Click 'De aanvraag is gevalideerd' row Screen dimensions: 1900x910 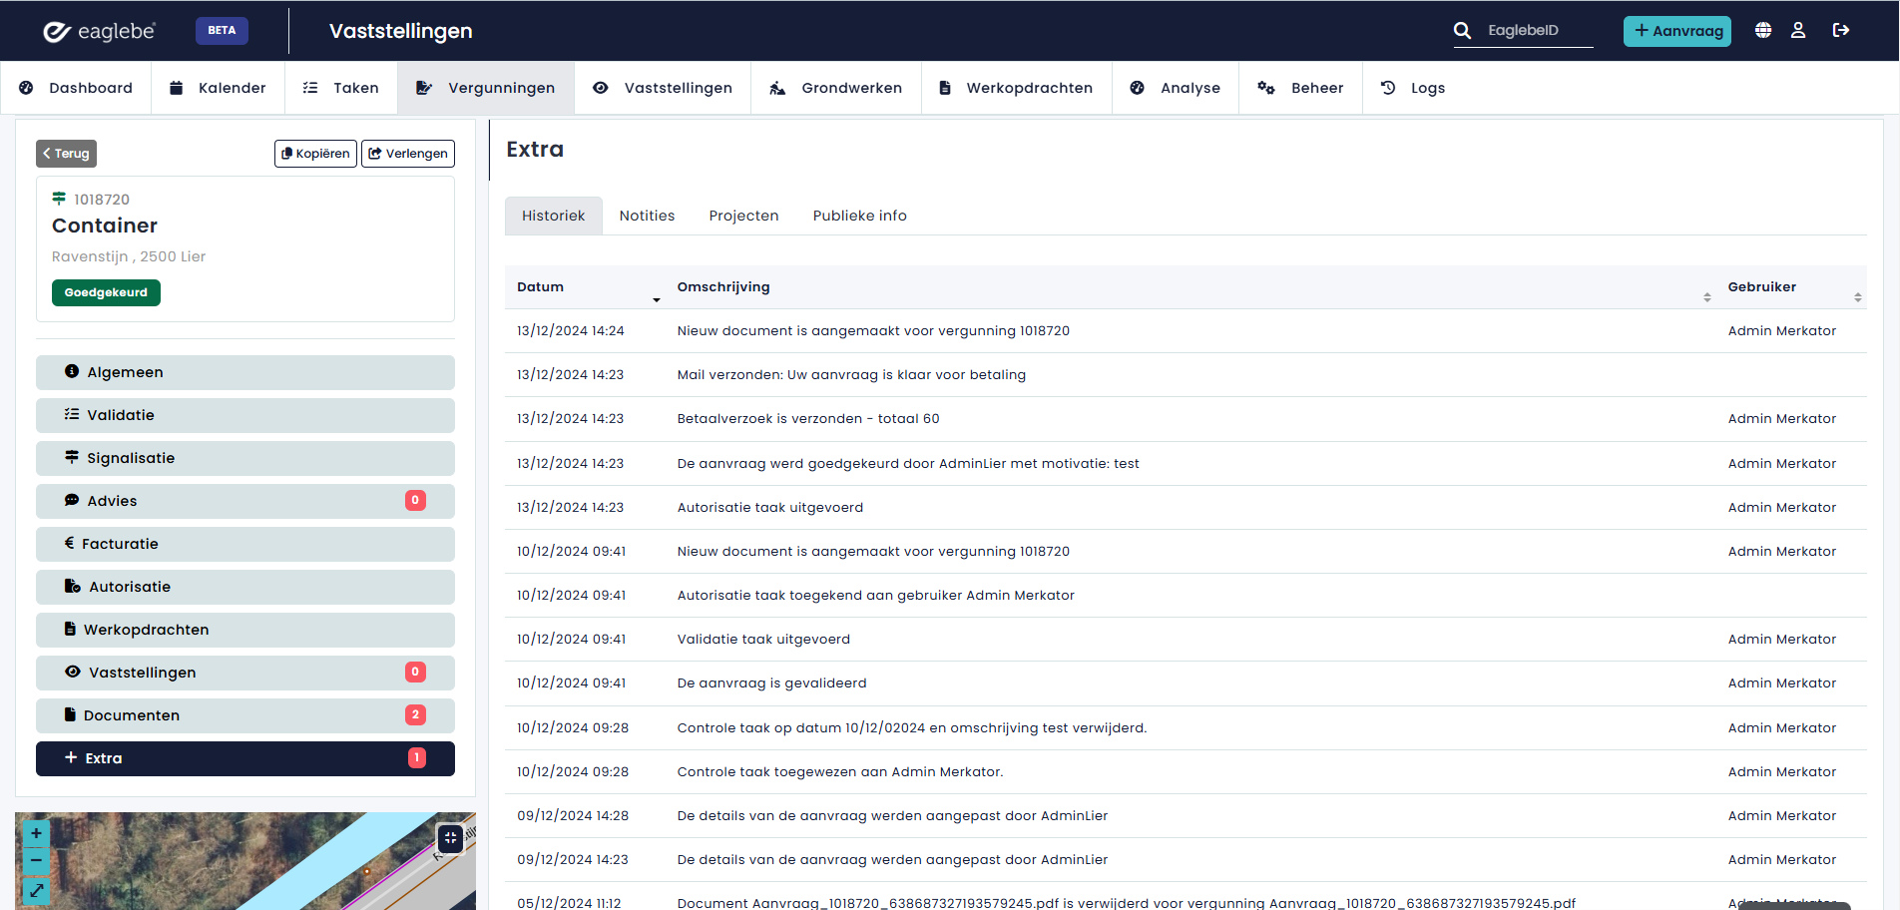[x=1186, y=683]
